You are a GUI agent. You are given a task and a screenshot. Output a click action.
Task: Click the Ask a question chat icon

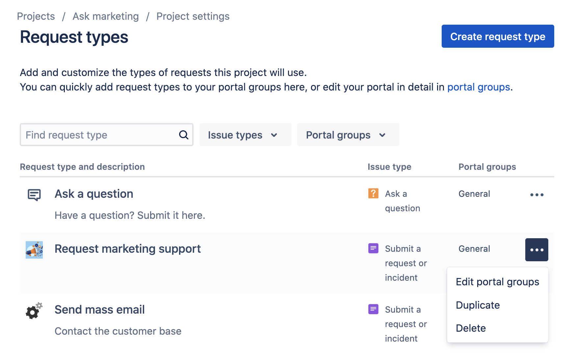click(x=34, y=195)
